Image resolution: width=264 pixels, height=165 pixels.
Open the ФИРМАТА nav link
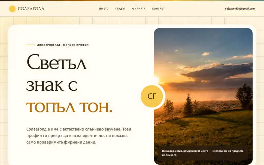click(139, 9)
